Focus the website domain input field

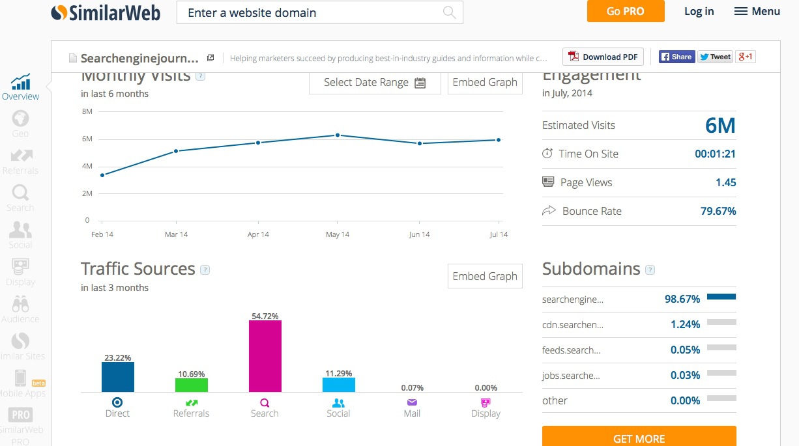click(319, 12)
